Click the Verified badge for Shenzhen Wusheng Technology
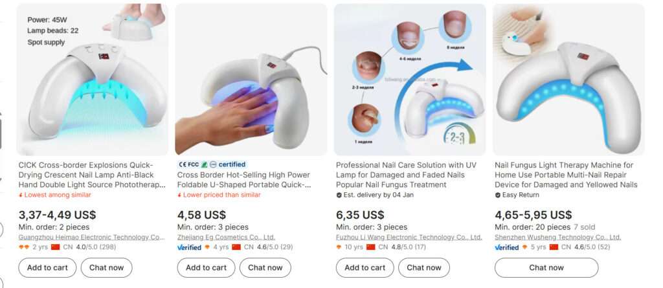This screenshot has height=288, width=663. click(x=506, y=247)
